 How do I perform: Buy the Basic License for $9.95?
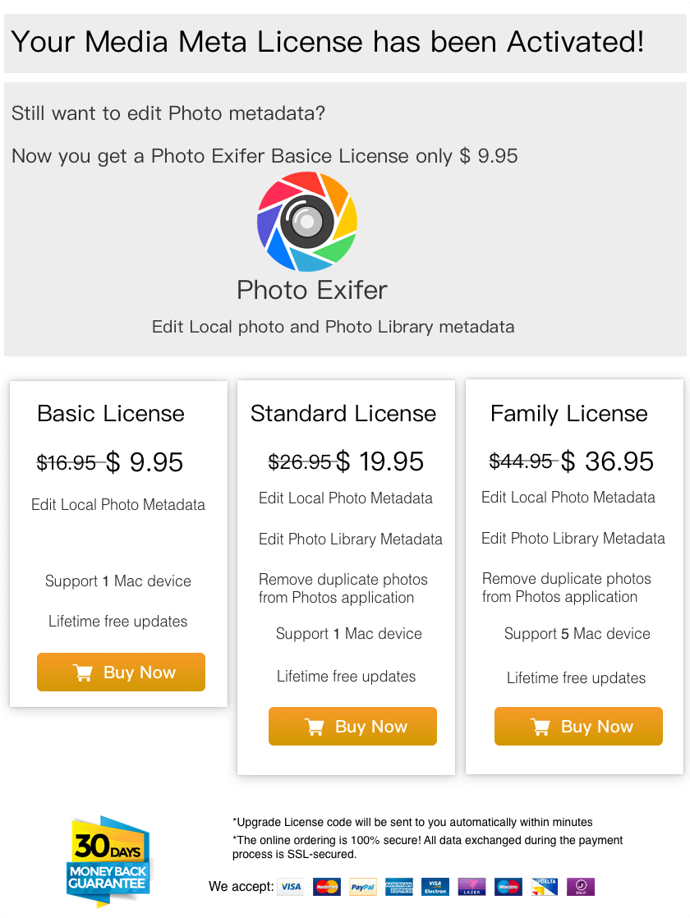pyautogui.click(x=122, y=672)
